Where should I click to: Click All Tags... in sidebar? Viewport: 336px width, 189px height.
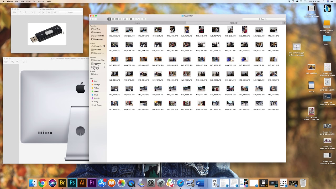(98, 105)
